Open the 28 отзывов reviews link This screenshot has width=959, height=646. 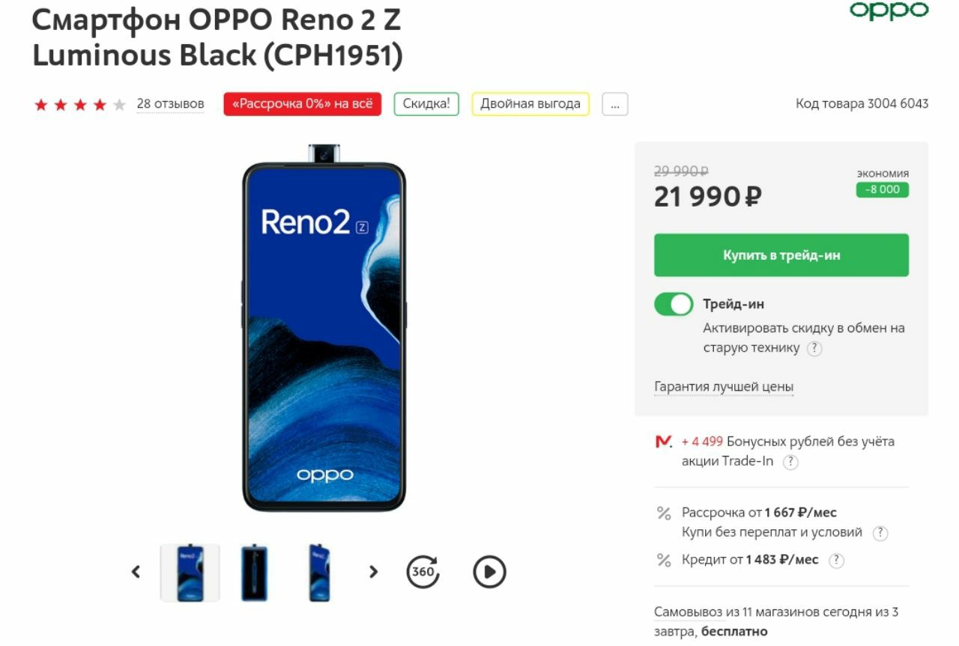(x=170, y=104)
